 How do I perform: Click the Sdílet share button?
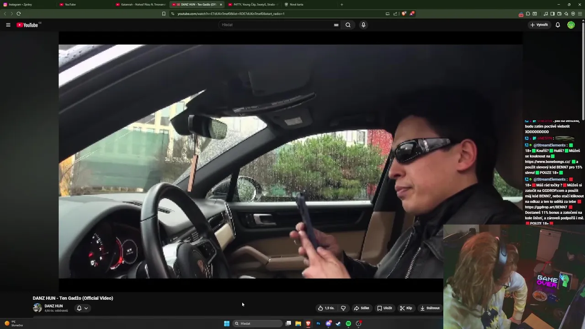[x=362, y=308]
